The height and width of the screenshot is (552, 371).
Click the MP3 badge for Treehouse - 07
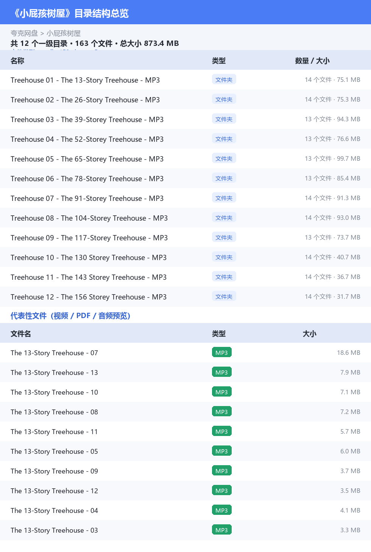click(x=221, y=353)
